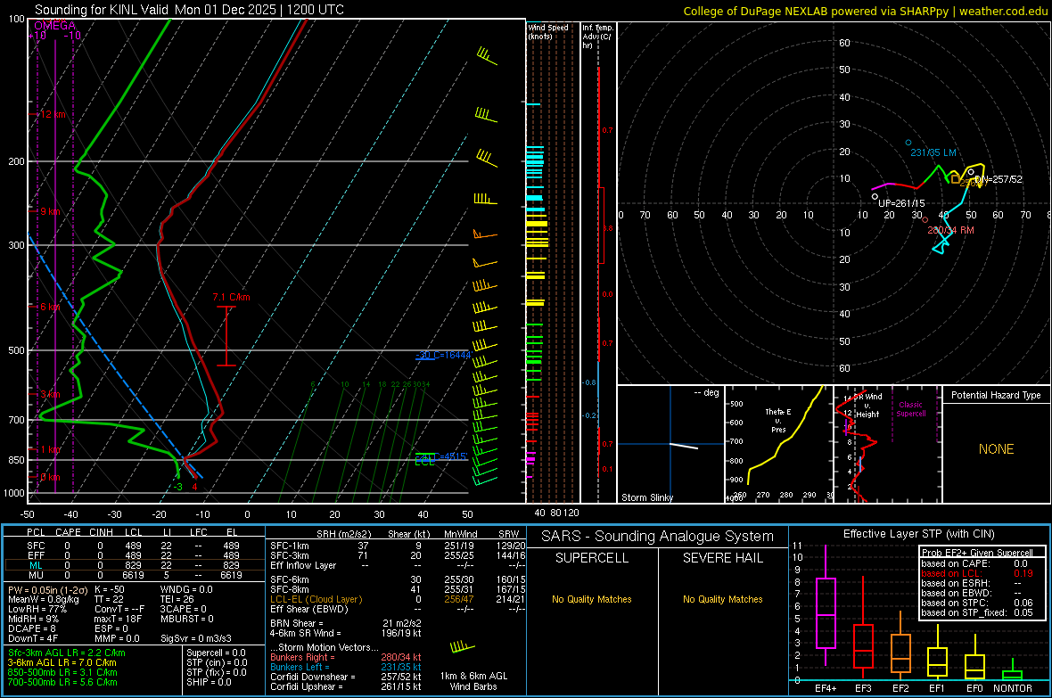
Task: Click the 'Effective Layer STP (with CIN)' title
Action: [918, 534]
